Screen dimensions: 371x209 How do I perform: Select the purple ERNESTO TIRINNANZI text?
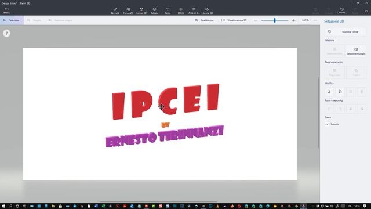coord(164,136)
